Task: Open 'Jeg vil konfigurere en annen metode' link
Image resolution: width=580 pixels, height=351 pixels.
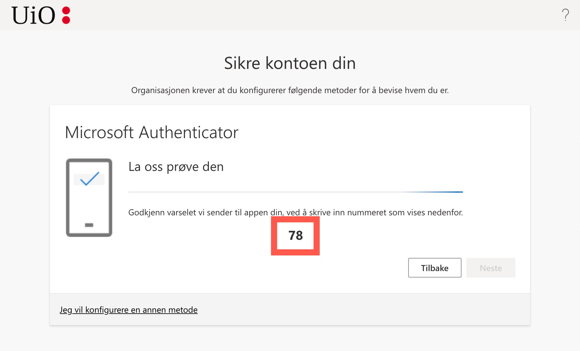Action: tap(129, 310)
